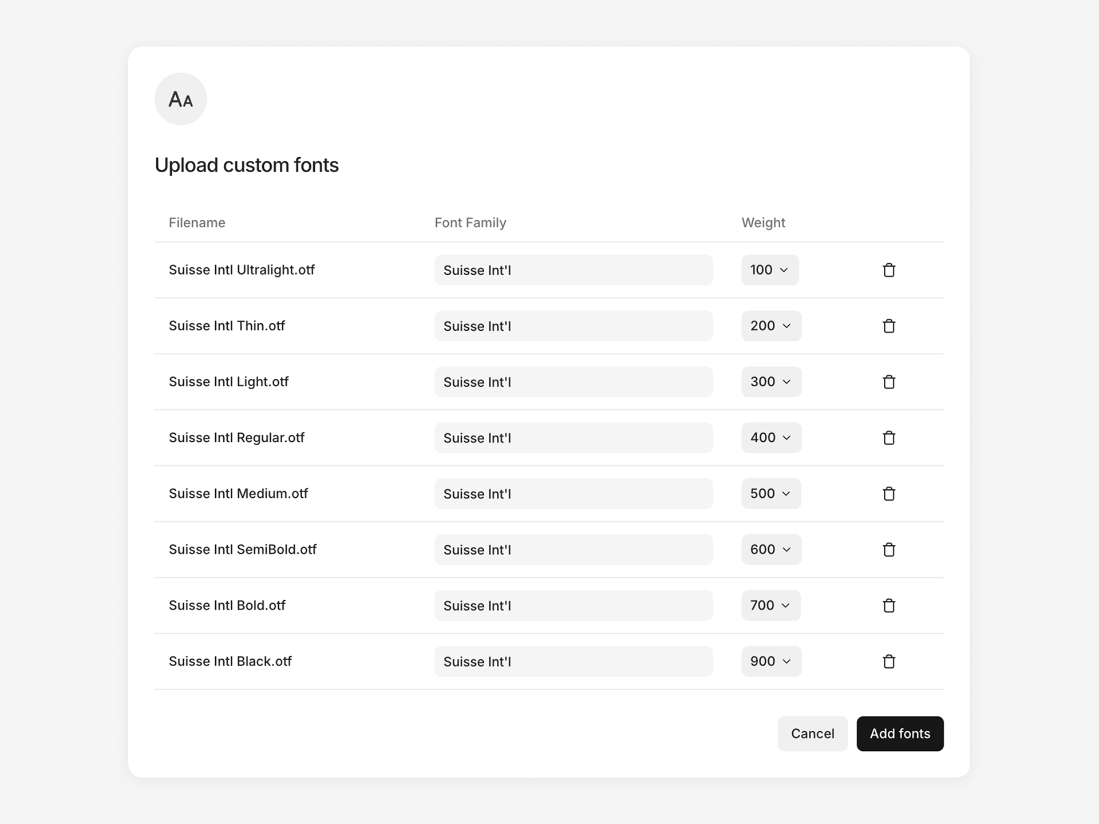Open the weight dropdown for SemiBold showing 600
Screen dimensions: 1099x824
(x=771, y=549)
